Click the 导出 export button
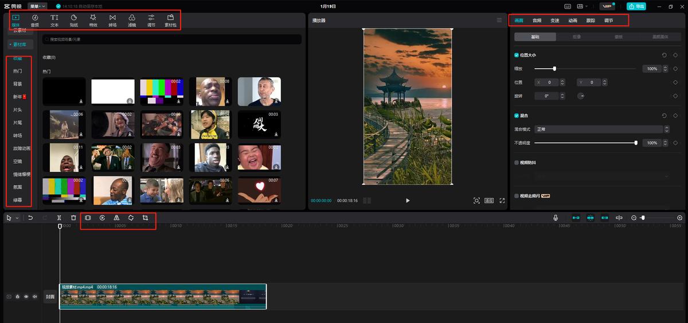This screenshot has height=323, width=688. 636,6
